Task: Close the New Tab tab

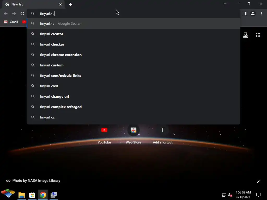Action: (x=60, y=4)
